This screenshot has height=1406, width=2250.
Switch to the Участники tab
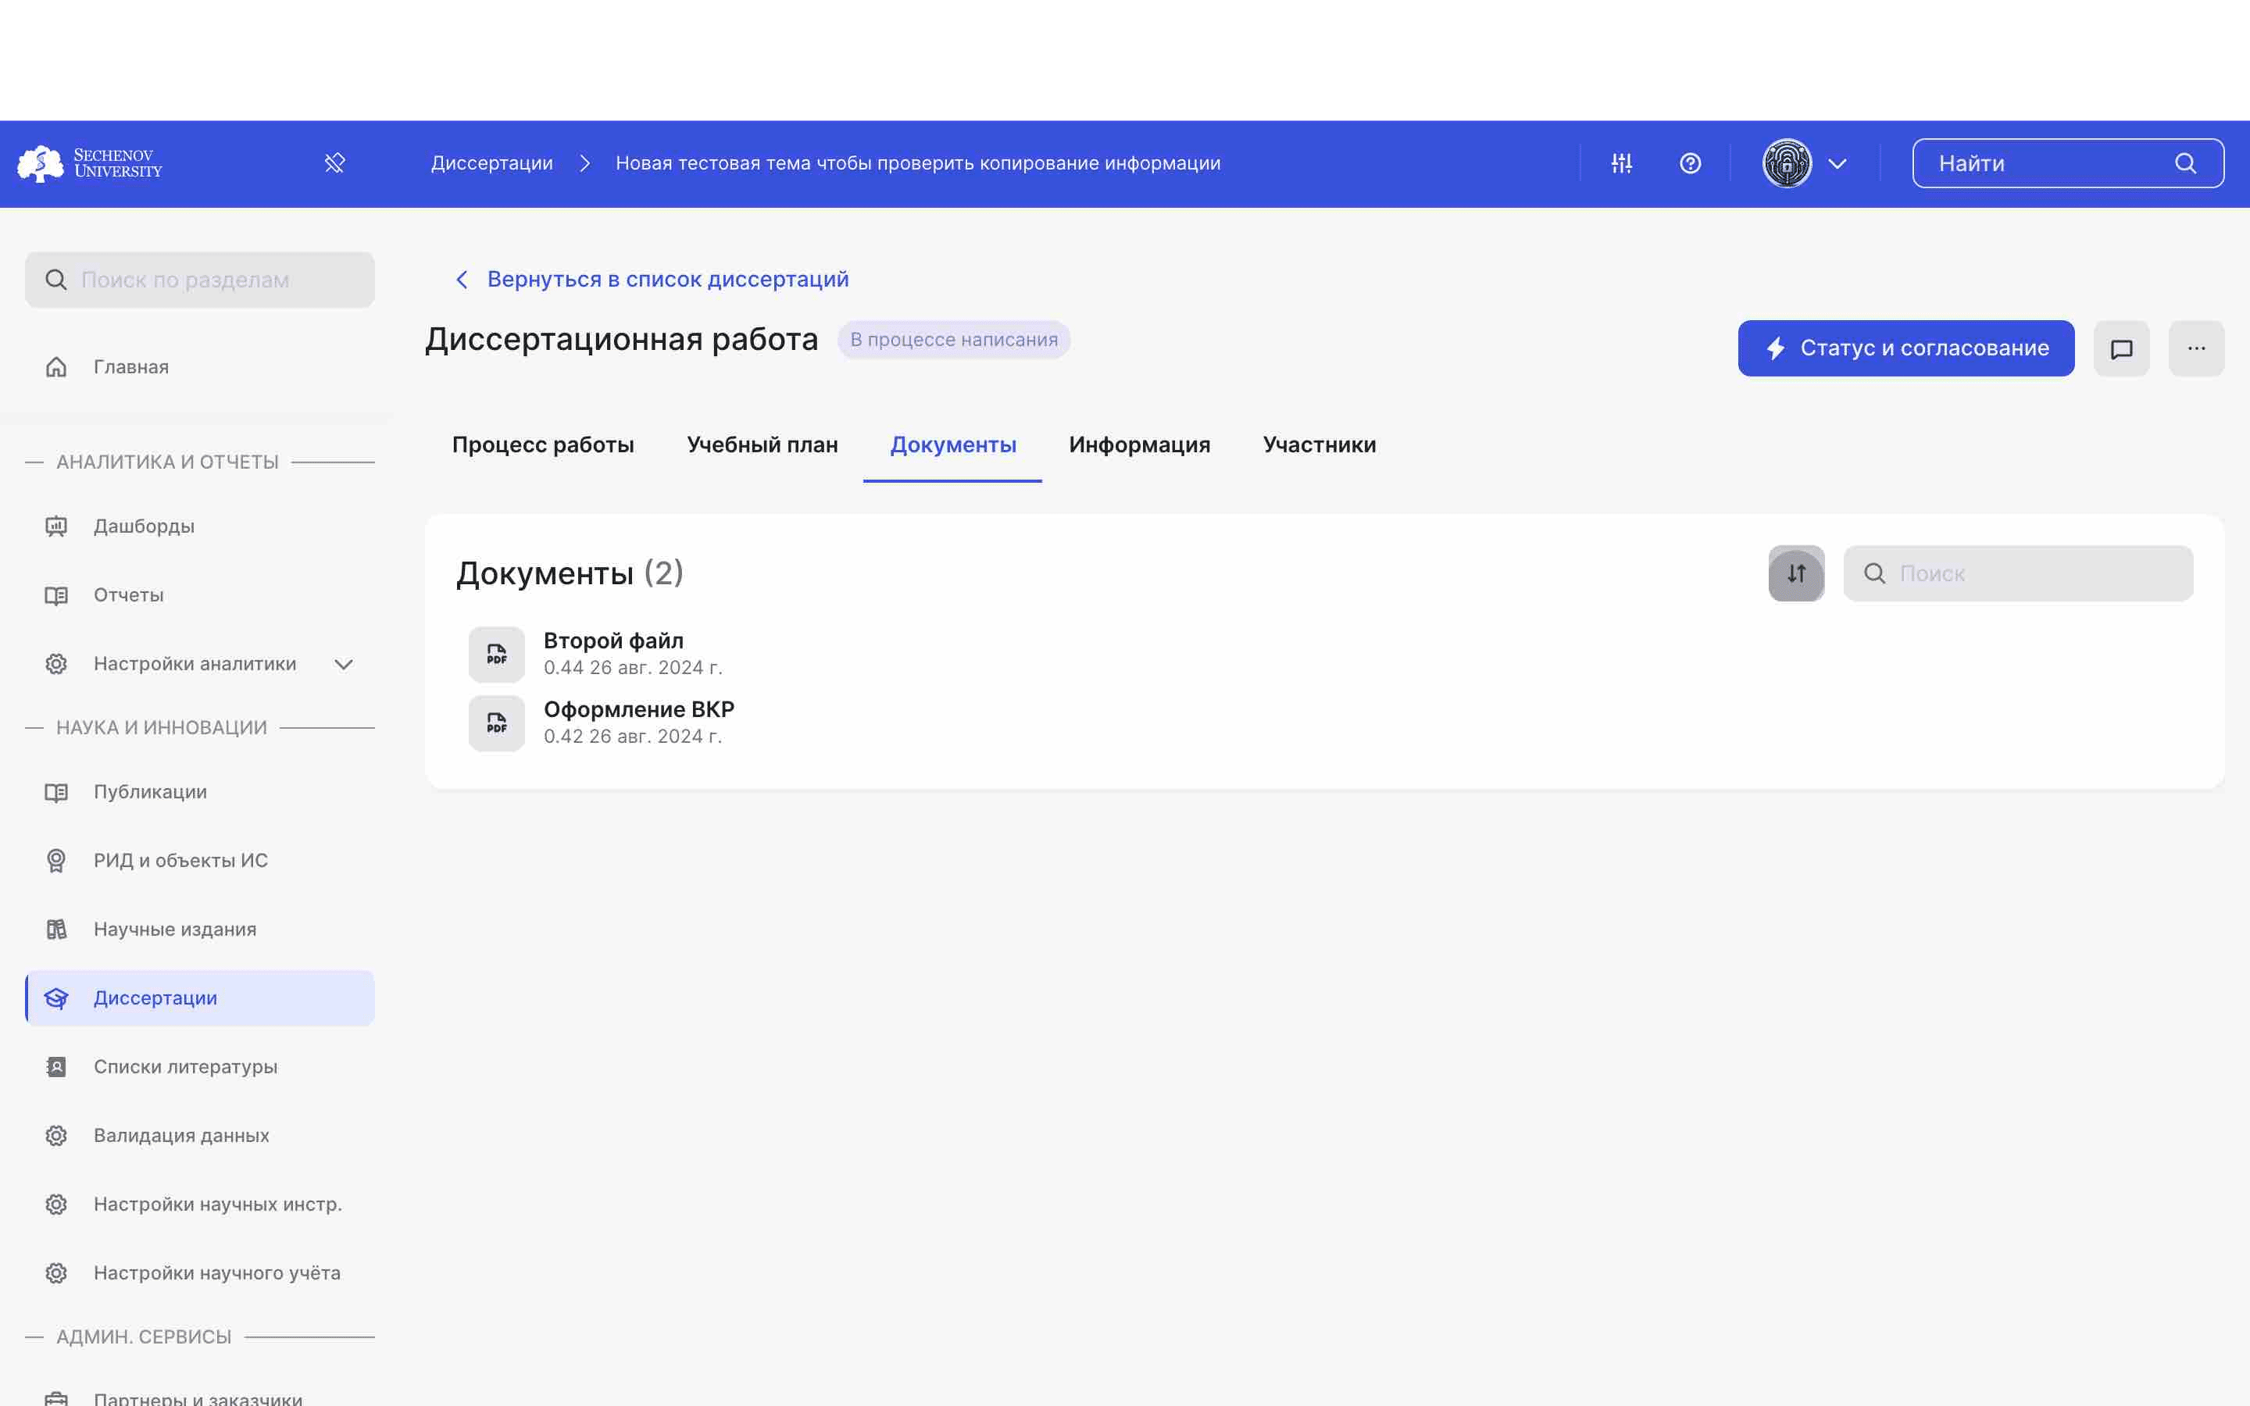click(x=1320, y=444)
